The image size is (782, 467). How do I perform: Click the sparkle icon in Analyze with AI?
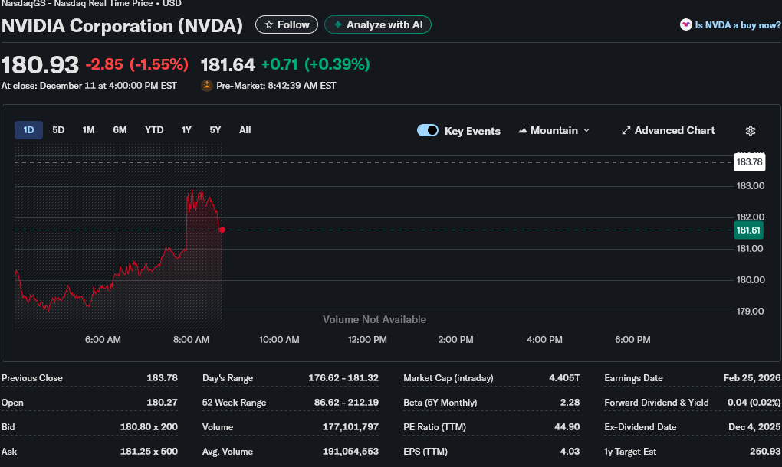[x=337, y=24]
